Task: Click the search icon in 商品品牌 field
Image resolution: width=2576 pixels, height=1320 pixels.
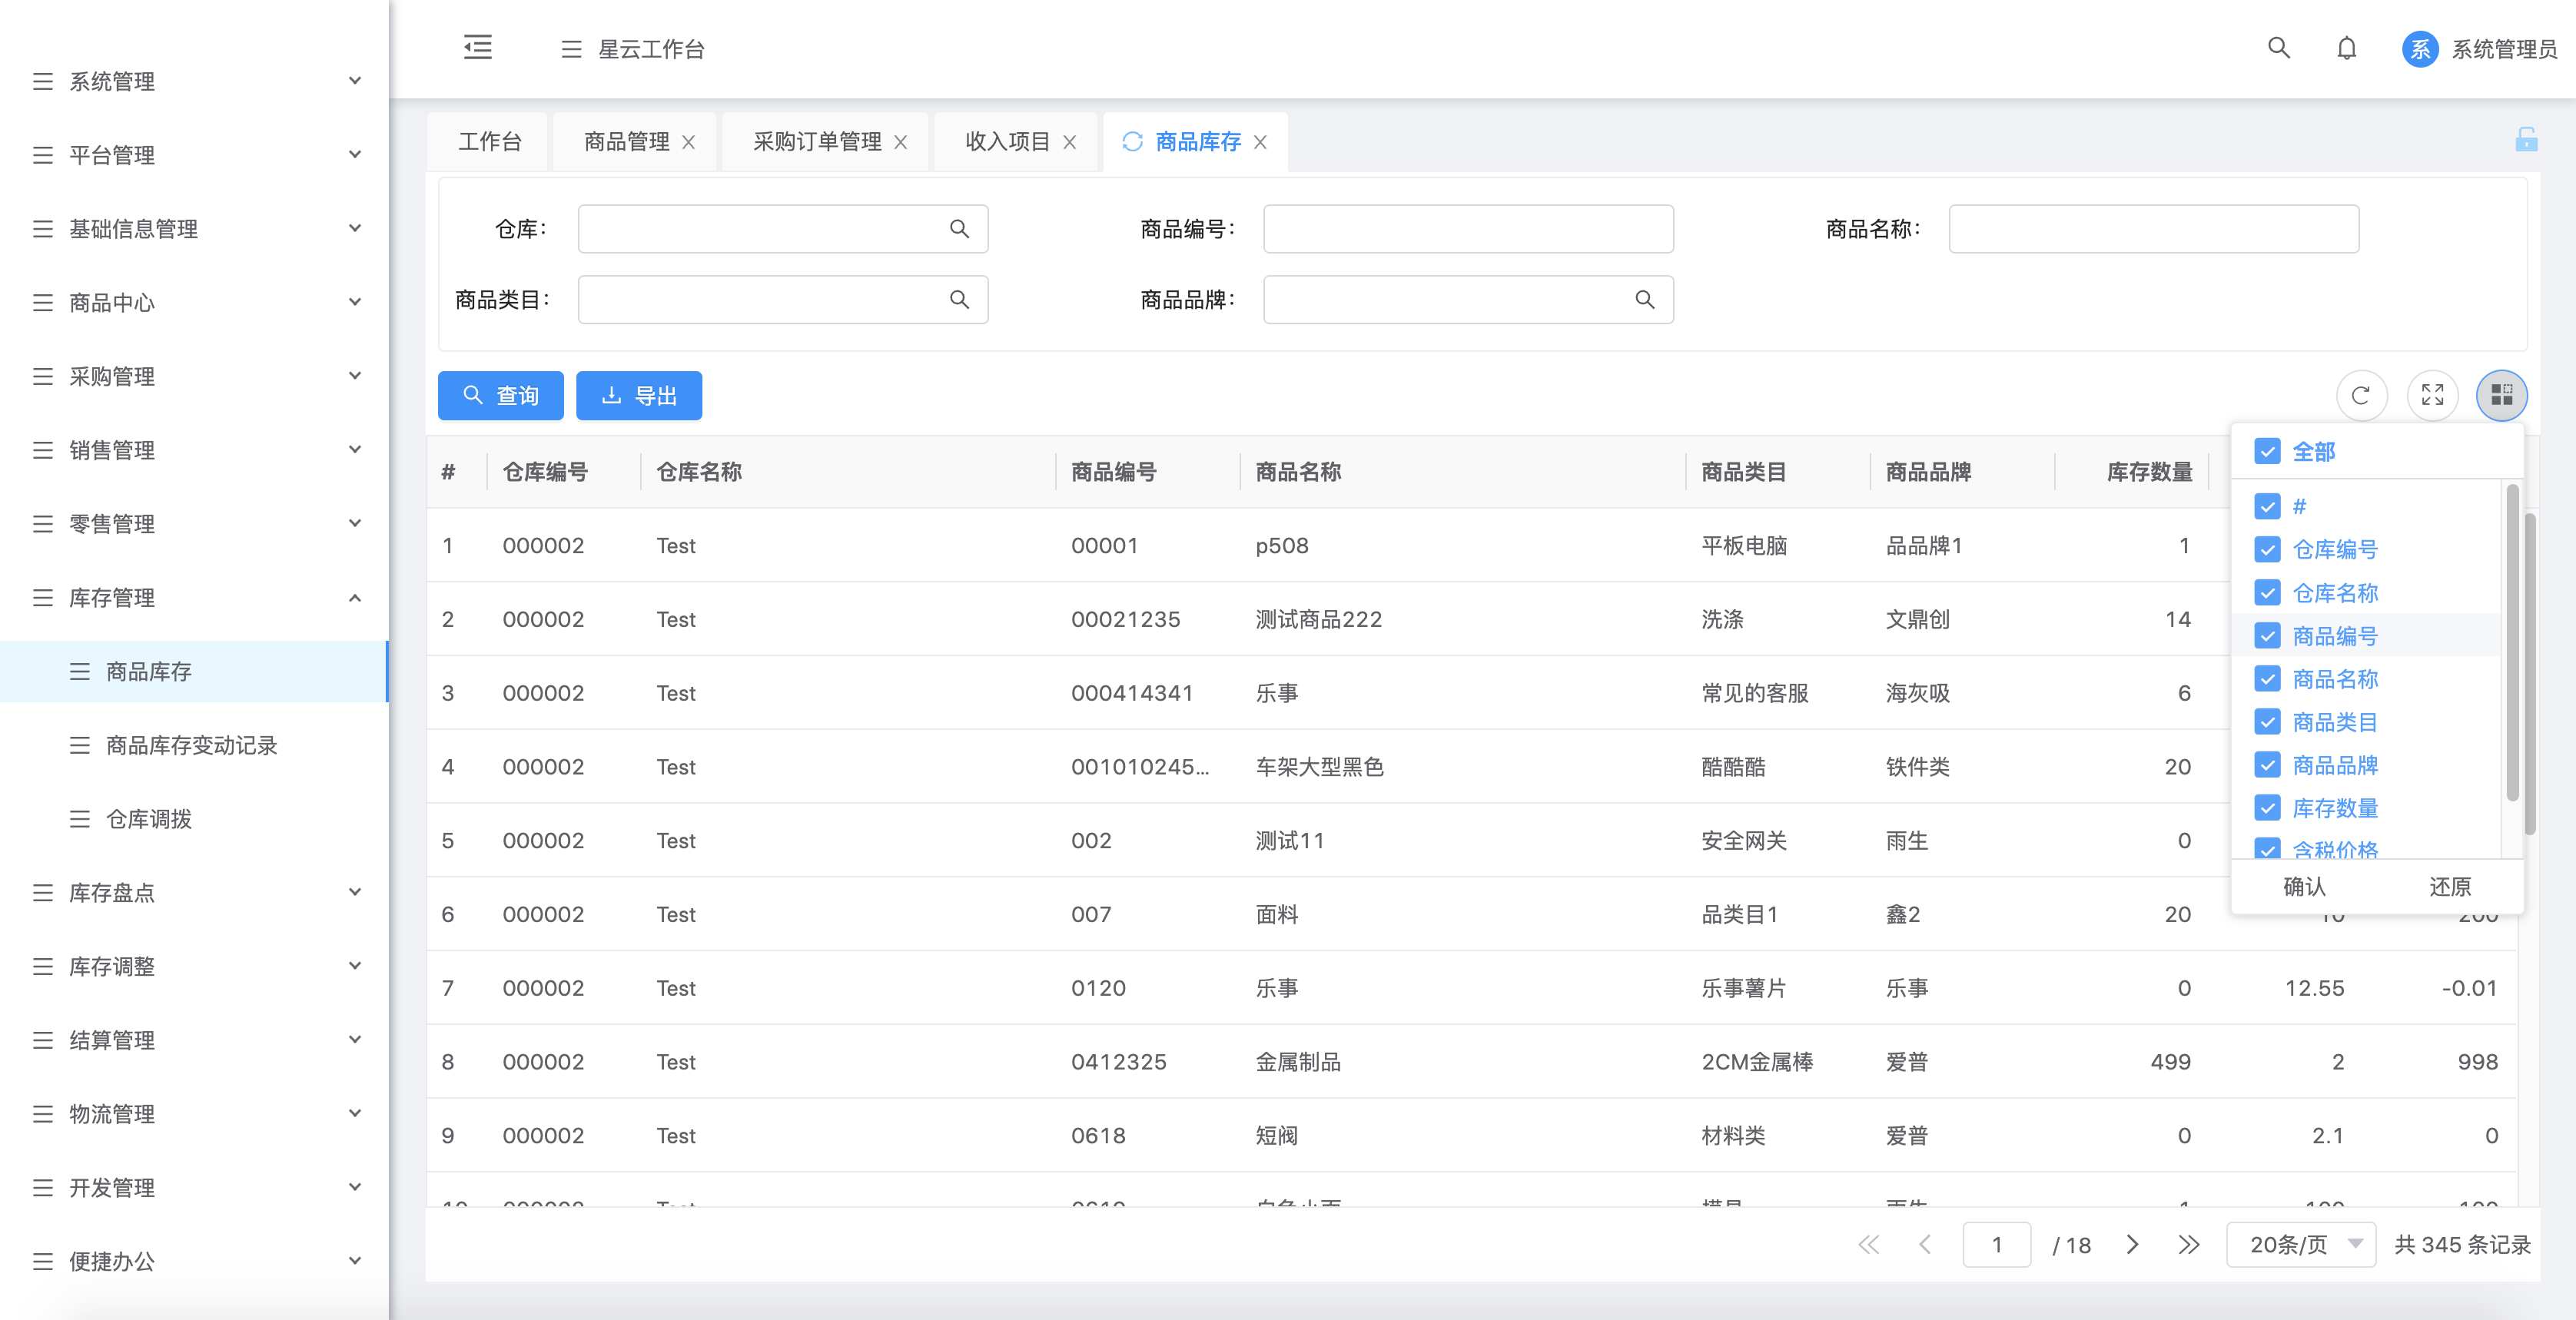Action: click(x=1645, y=299)
